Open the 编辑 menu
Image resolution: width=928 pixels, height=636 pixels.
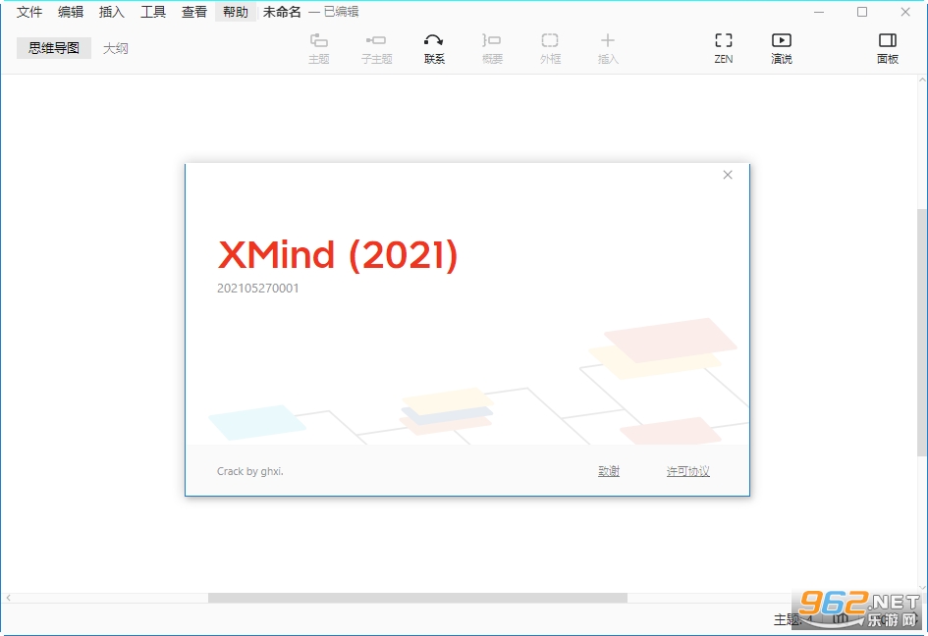(71, 12)
